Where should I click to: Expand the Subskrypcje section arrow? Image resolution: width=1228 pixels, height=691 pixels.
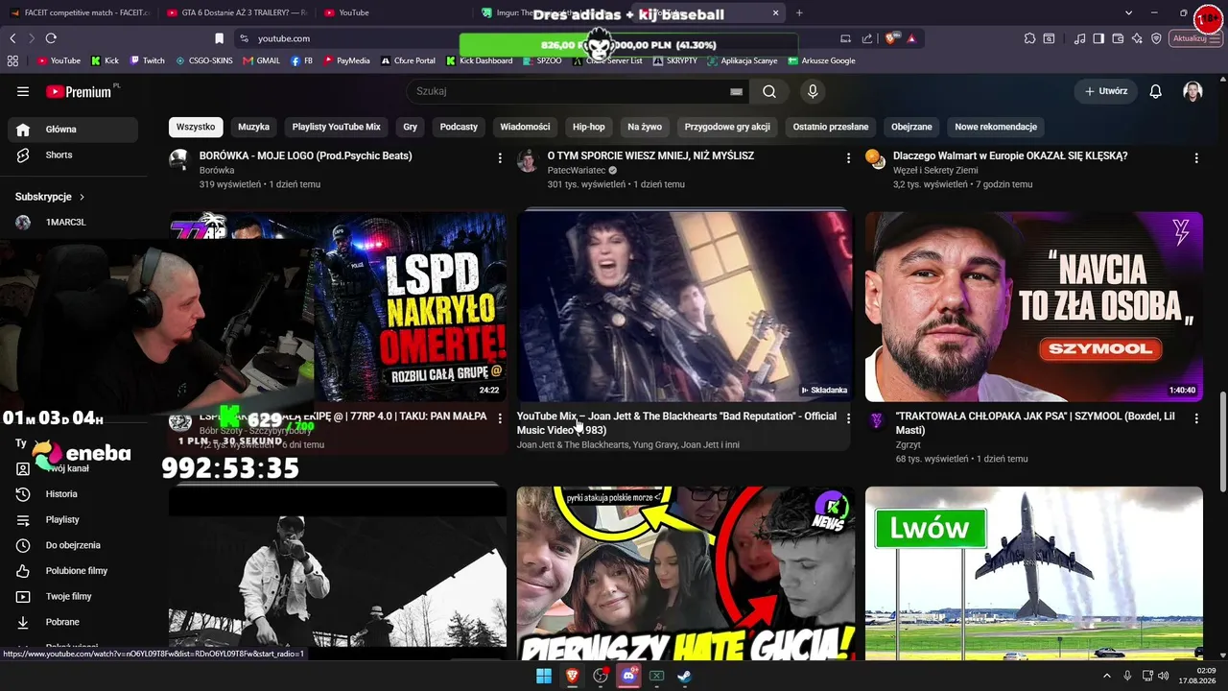[x=82, y=197]
